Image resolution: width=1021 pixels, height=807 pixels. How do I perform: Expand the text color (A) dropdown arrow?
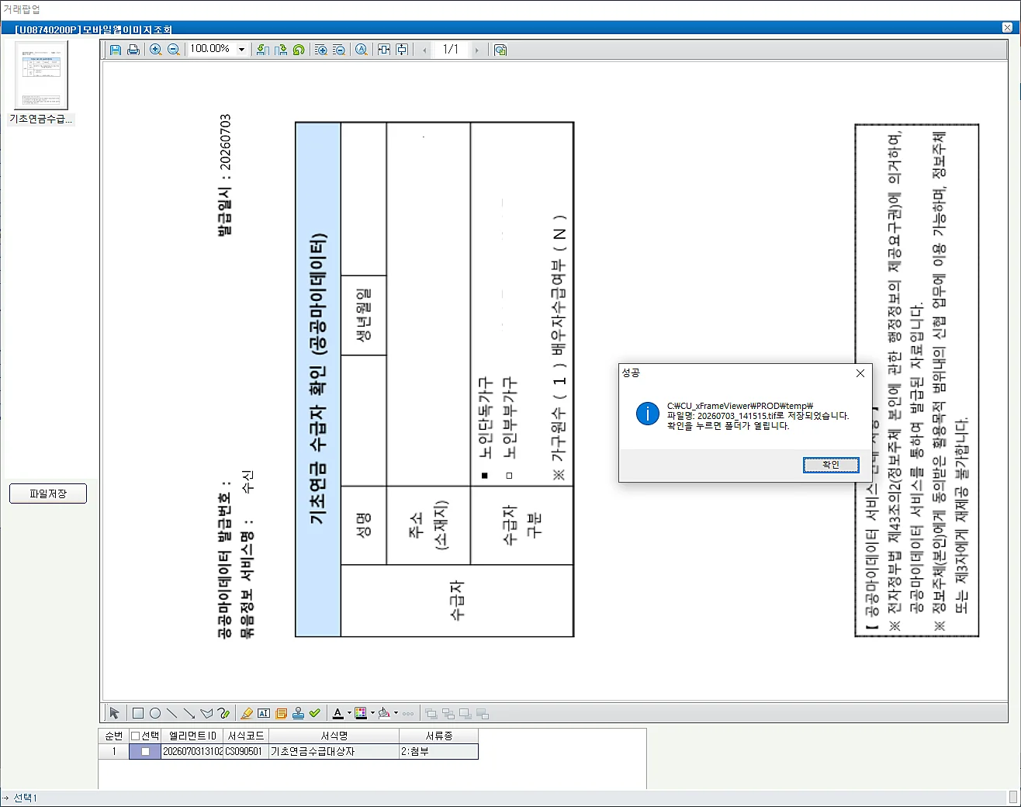tap(349, 713)
